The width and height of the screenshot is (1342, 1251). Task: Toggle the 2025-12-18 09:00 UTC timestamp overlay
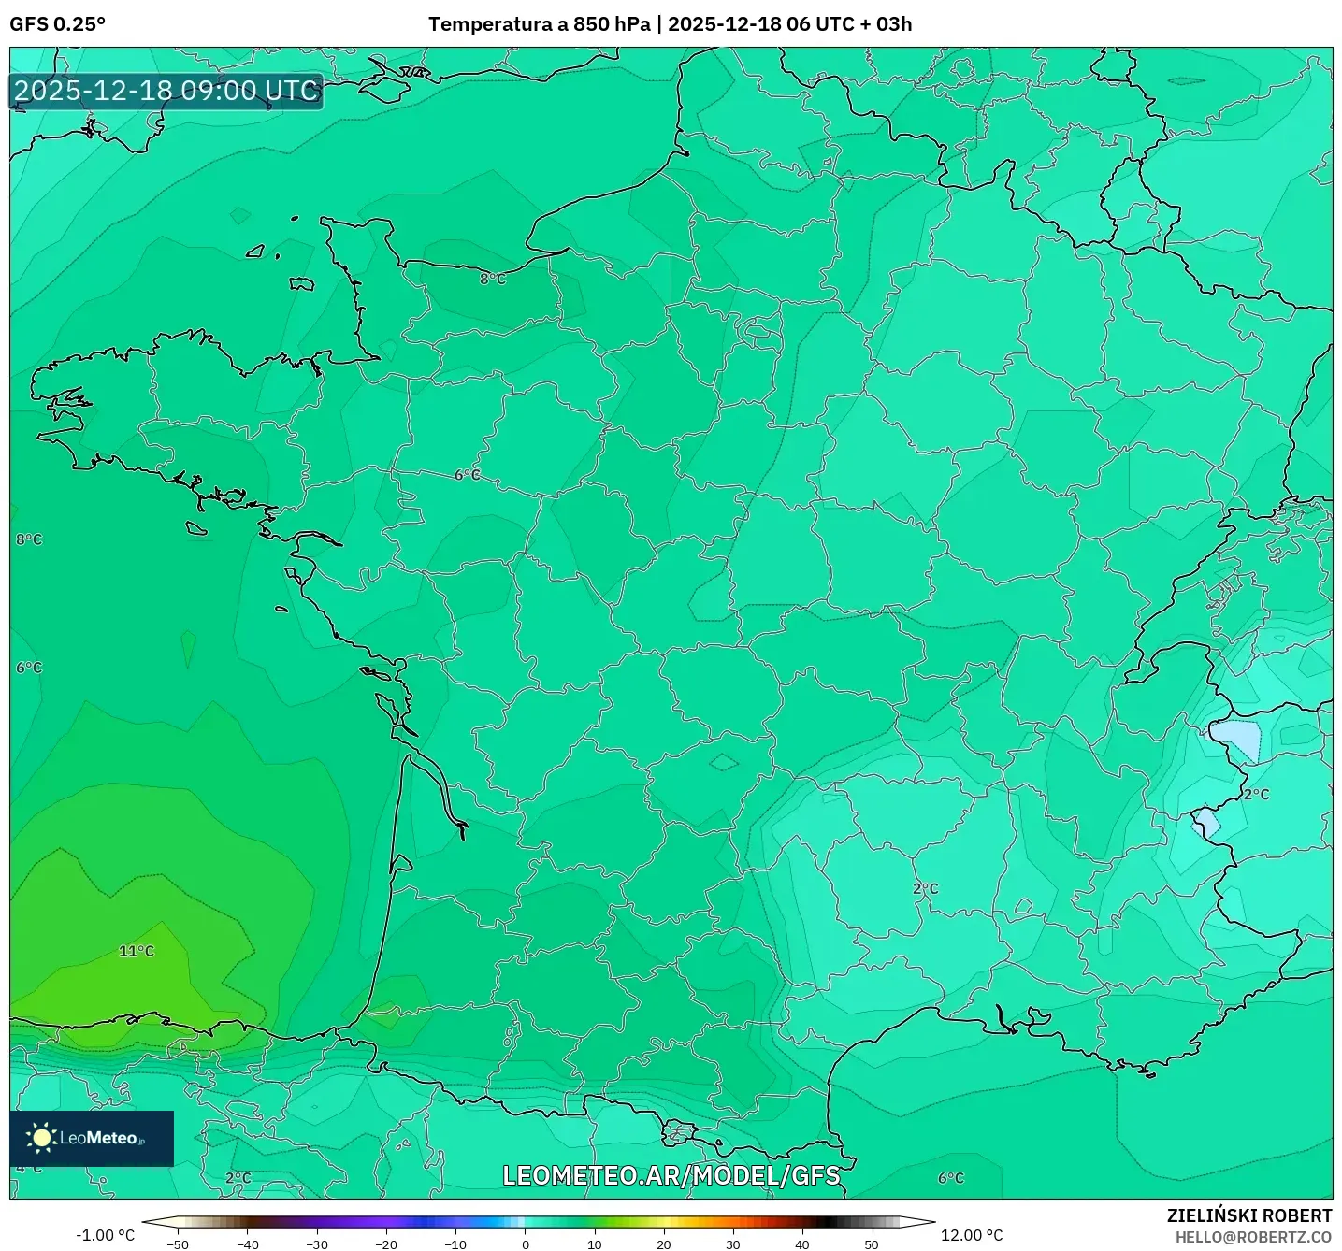tap(165, 92)
